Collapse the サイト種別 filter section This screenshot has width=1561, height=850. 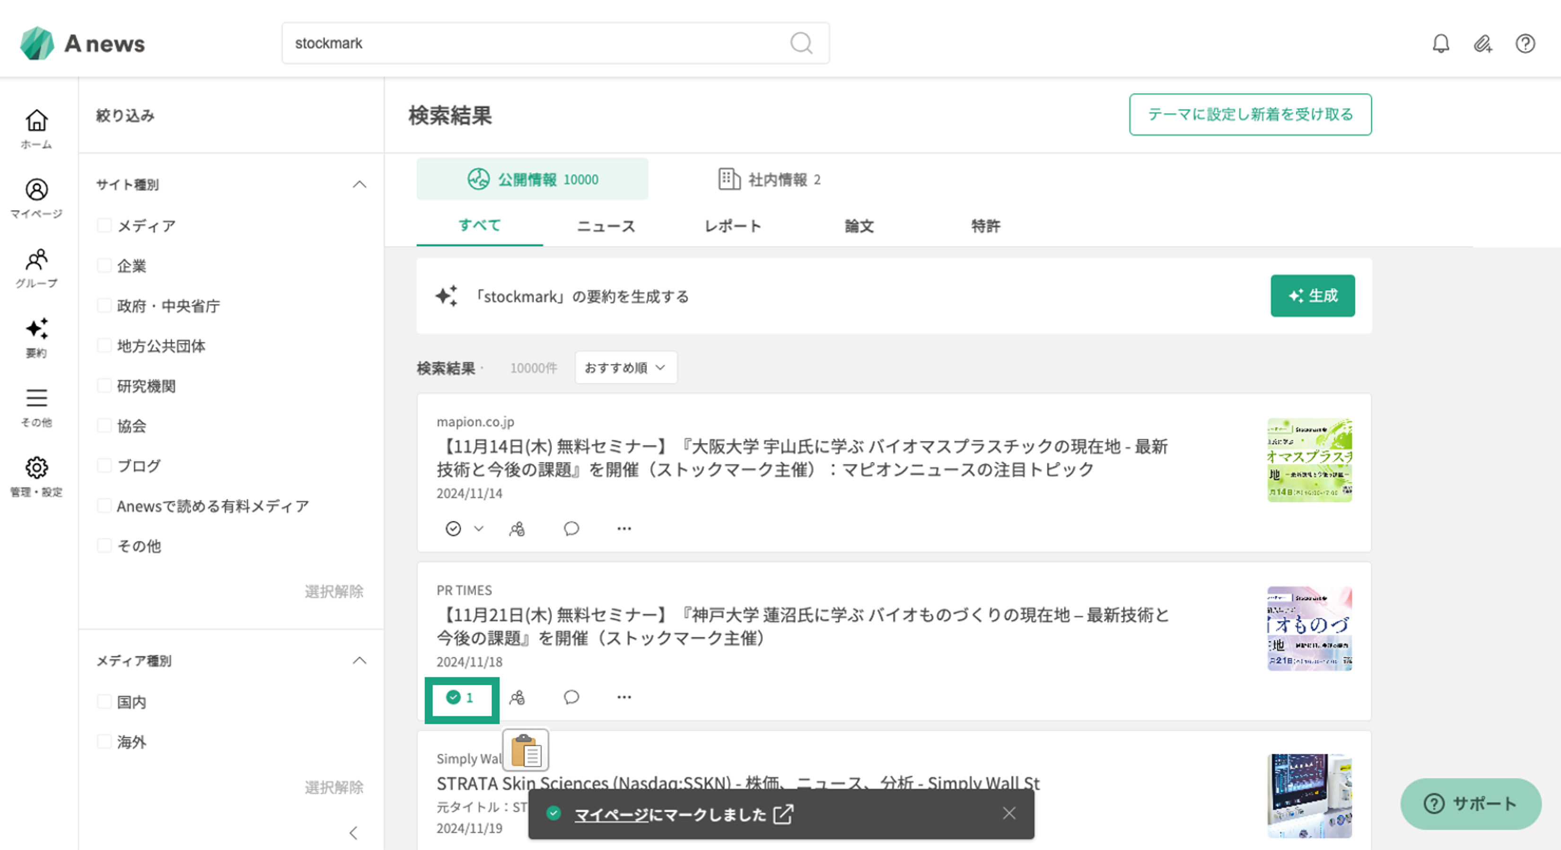tap(360, 184)
